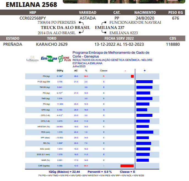189x181 pixels.
Task: Click the PESO KG header
Action: tap(176, 12)
